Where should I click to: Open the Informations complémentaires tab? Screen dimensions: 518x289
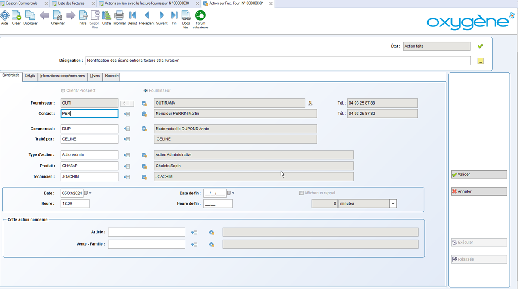62,76
